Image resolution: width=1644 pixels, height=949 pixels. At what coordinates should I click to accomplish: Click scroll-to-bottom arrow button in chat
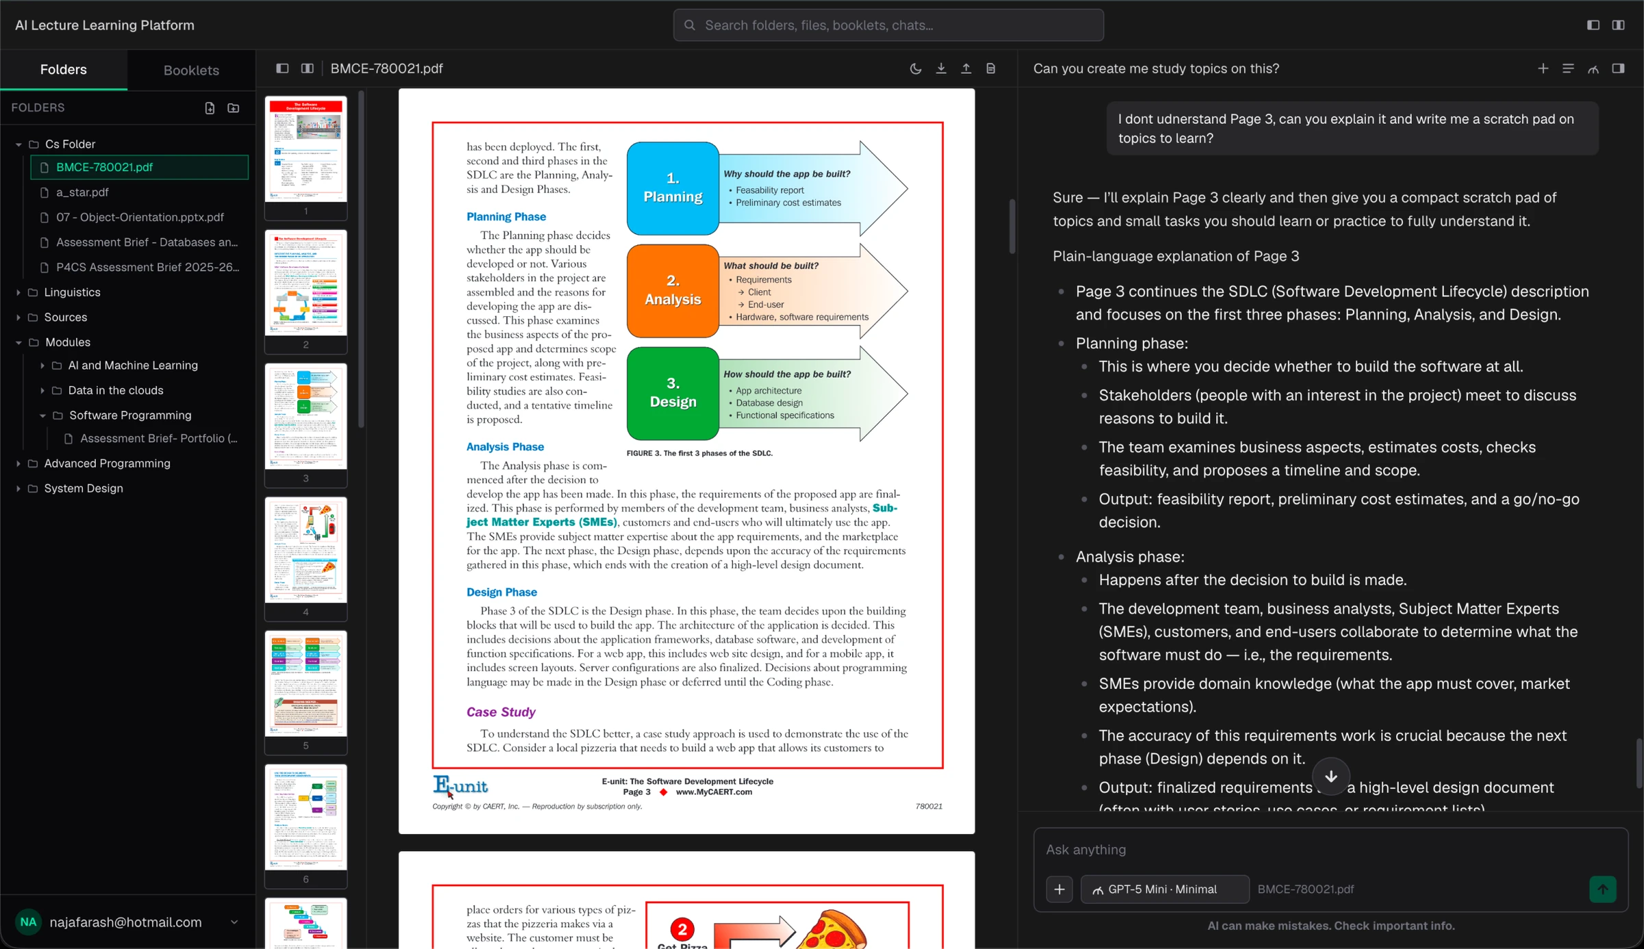[1331, 776]
